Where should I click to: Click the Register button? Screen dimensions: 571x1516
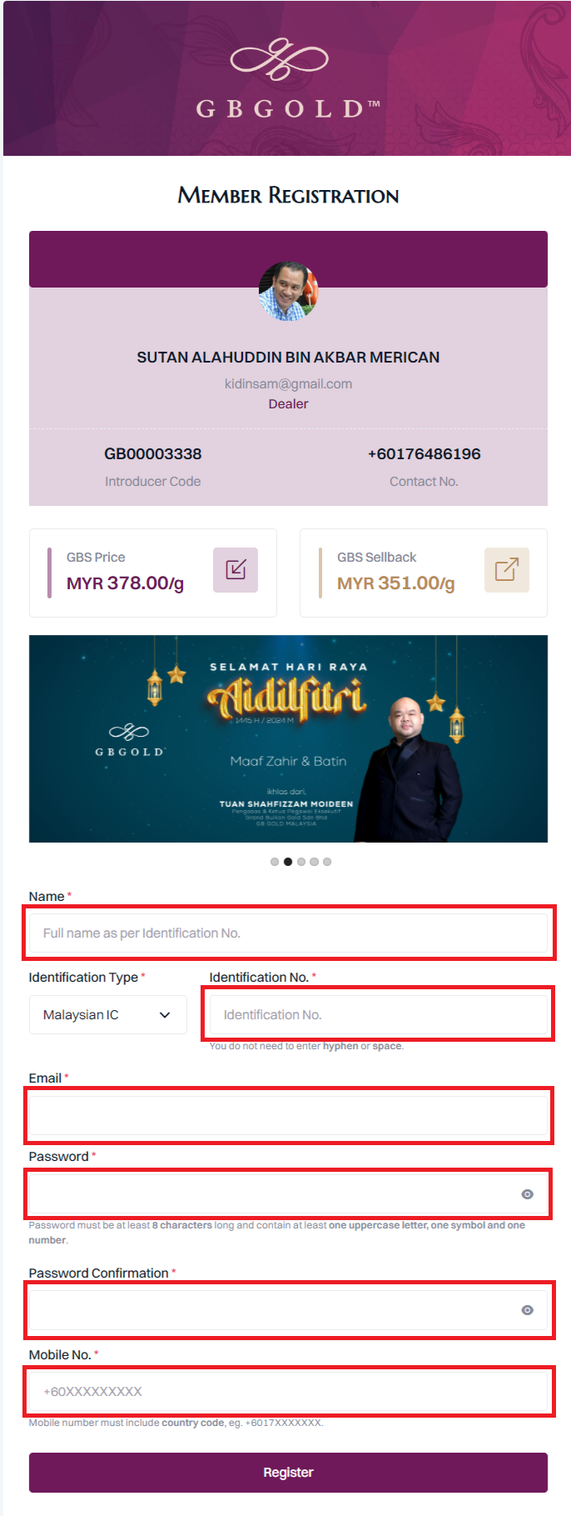coord(288,1473)
